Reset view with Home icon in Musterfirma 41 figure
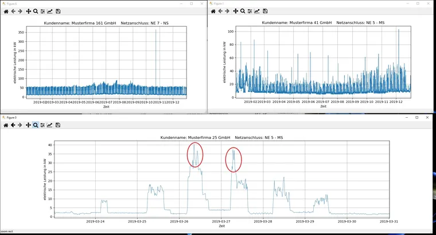Image resolution: width=436 pixels, height=235 pixels. [213, 11]
